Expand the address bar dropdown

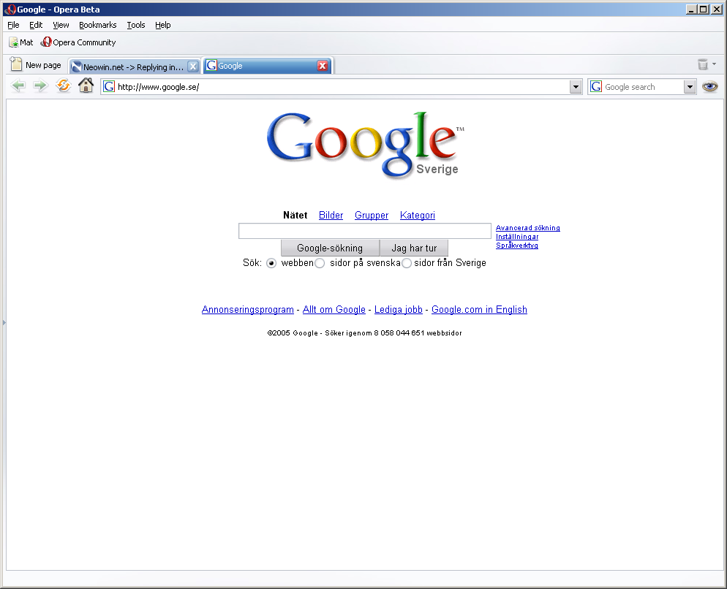pyautogui.click(x=576, y=87)
